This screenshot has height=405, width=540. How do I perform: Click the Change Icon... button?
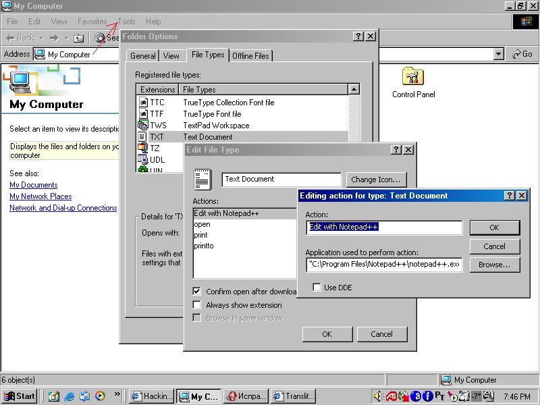pyautogui.click(x=376, y=180)
